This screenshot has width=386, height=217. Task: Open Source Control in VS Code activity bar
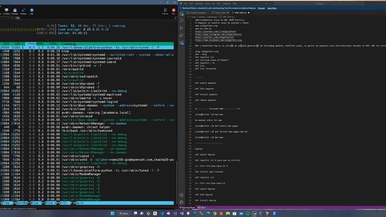(x=182, y=28)
